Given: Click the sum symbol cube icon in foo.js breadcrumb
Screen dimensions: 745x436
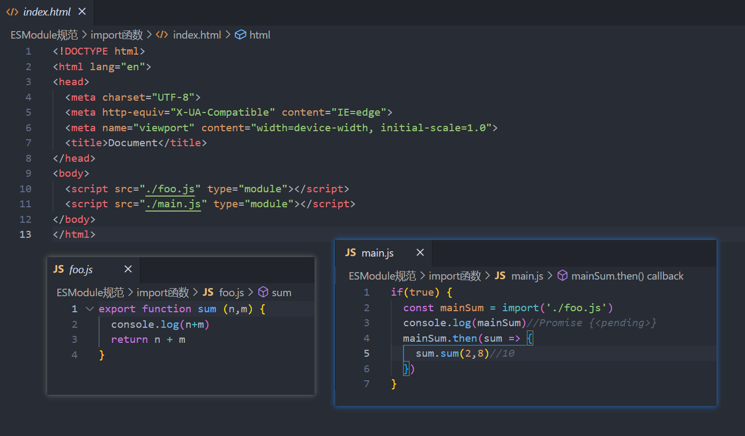Looking at the screenshot, I should [263, 292].
